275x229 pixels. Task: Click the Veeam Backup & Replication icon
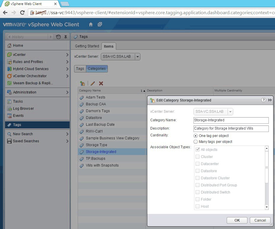pyautogui.click(x=9, y=83)
